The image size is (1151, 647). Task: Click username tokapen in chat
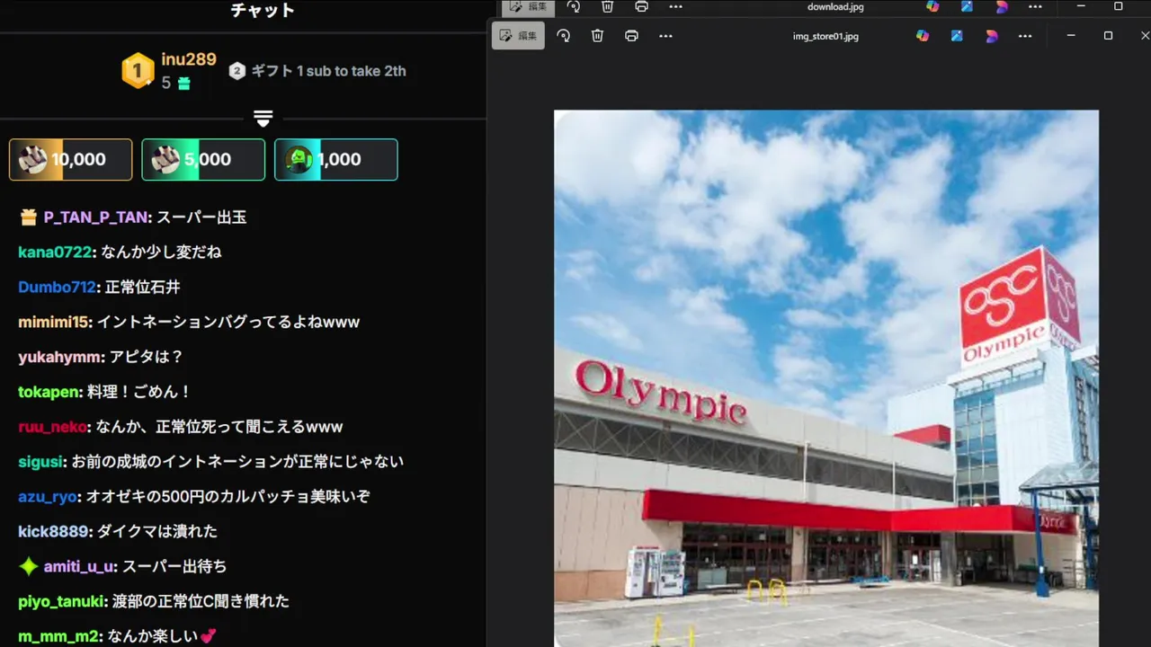coord(49,392)
